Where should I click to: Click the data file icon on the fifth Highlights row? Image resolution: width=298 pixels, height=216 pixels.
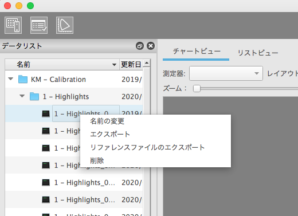tap(46, 182)
